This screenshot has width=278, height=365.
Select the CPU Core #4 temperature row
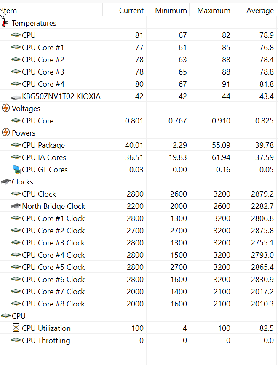(x=138, y=84)
